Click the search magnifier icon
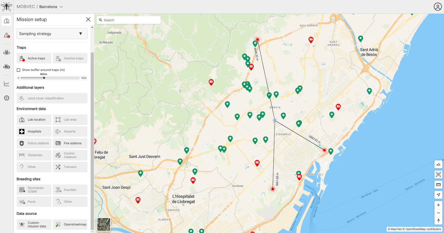Viewport: 444px width, 233px height. (x=101, y=20)
